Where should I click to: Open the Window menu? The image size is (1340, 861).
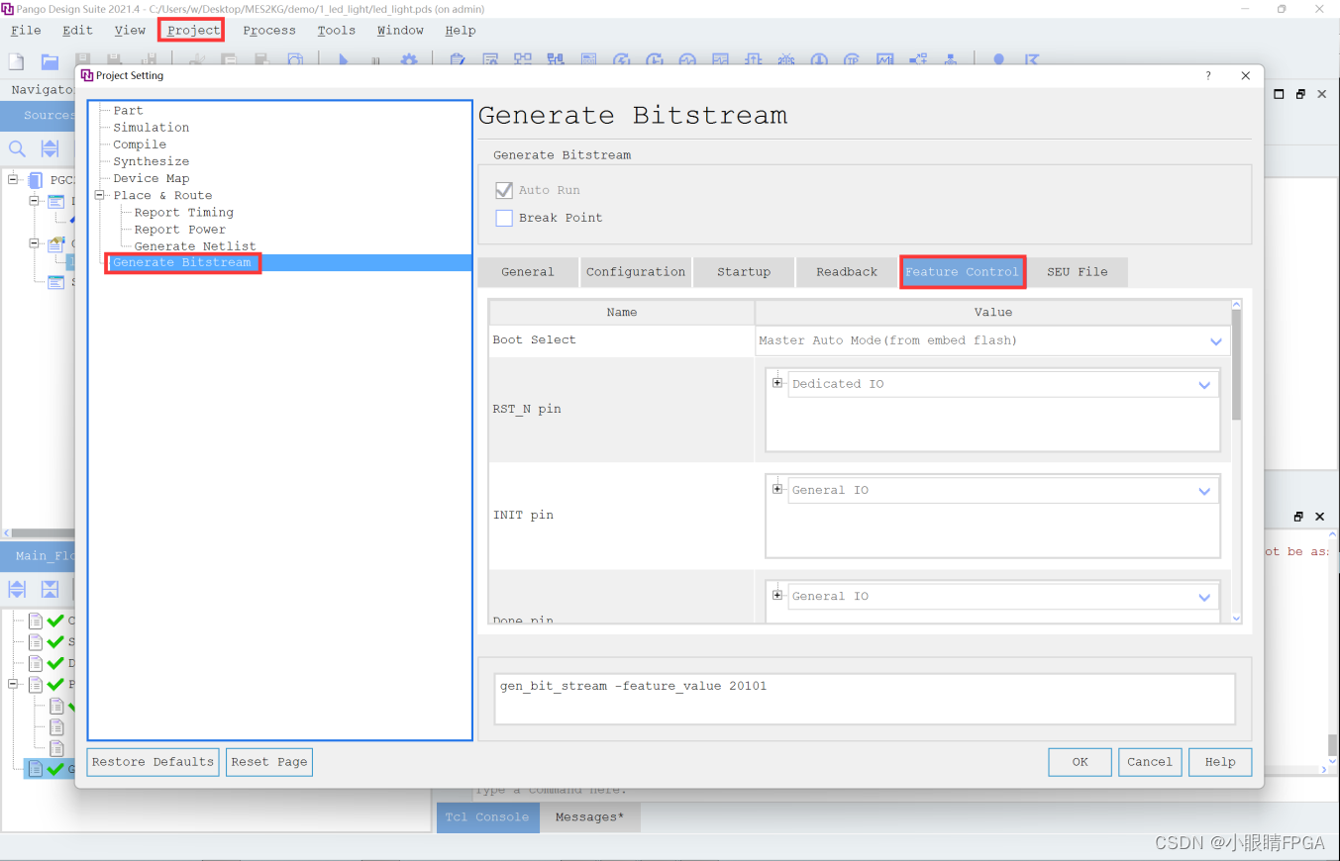click(x=400, y=31)
